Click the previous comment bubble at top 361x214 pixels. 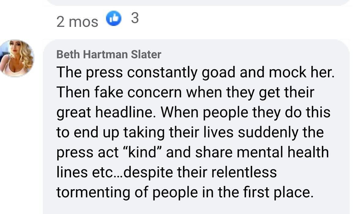(x=199, y=2)
